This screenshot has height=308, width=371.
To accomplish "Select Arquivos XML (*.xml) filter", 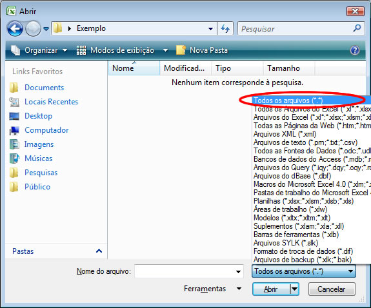I will point(312,134).
